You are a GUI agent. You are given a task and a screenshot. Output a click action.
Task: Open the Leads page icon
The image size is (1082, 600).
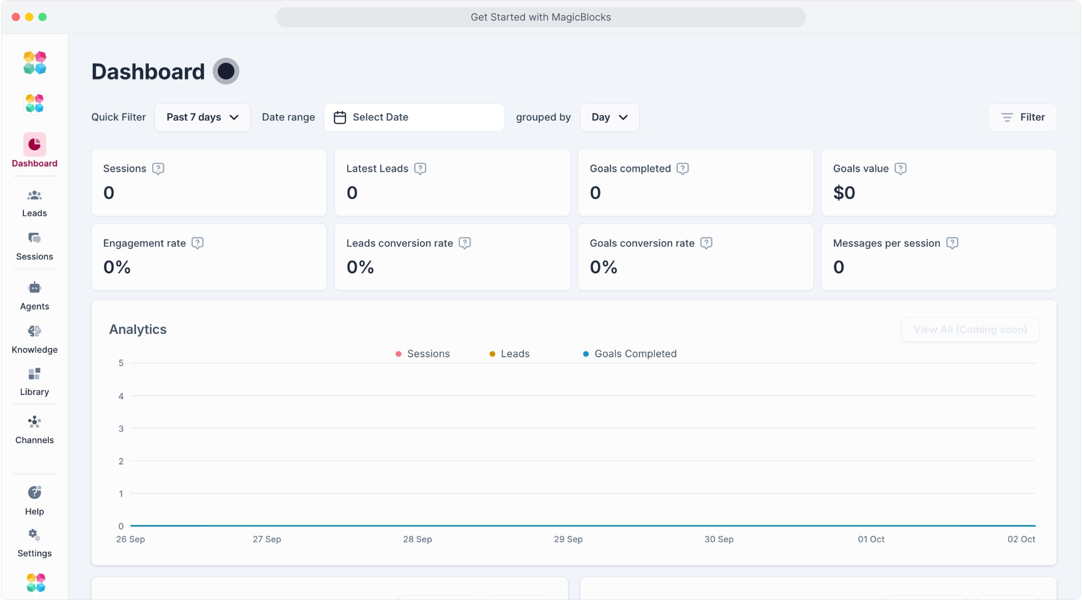click(x=34, y=196)
